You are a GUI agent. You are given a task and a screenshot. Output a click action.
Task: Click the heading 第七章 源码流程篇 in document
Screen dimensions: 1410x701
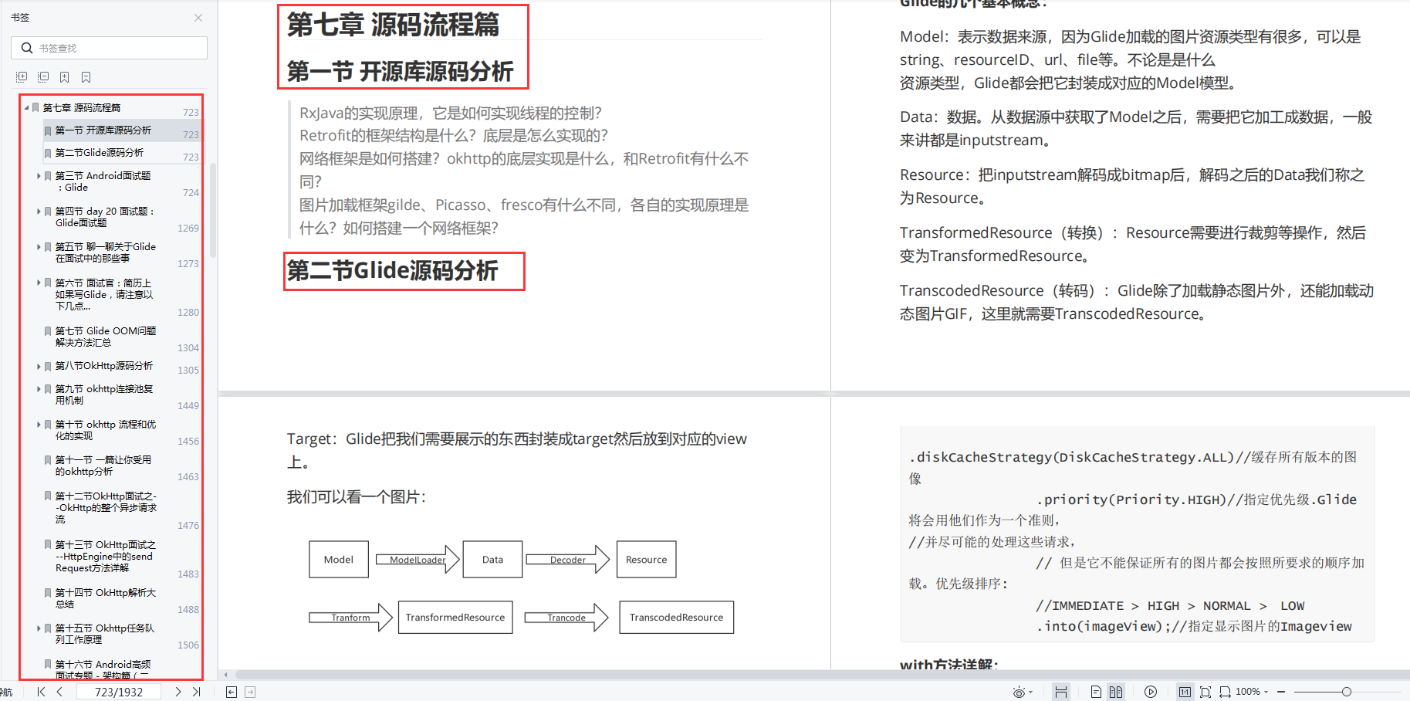pos(394,25)
